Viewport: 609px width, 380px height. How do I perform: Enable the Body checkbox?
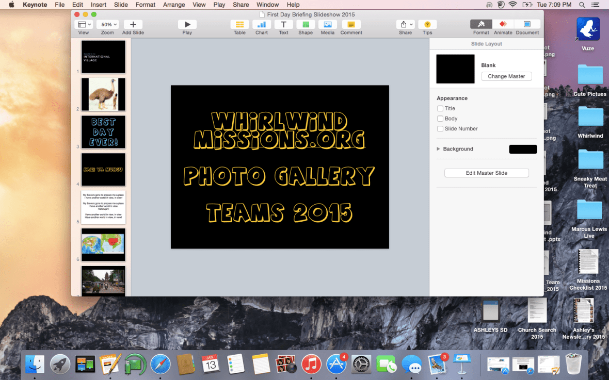coord(440,119)
